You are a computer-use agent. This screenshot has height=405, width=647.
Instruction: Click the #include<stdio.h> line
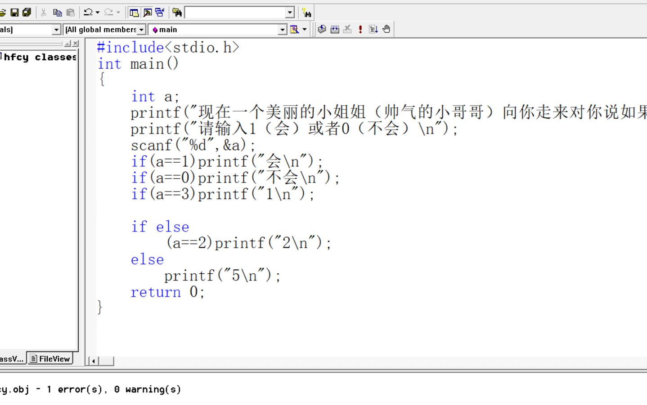(168, 48)
